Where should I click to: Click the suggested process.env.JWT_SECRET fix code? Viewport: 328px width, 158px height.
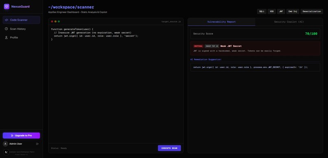[251, 67]
